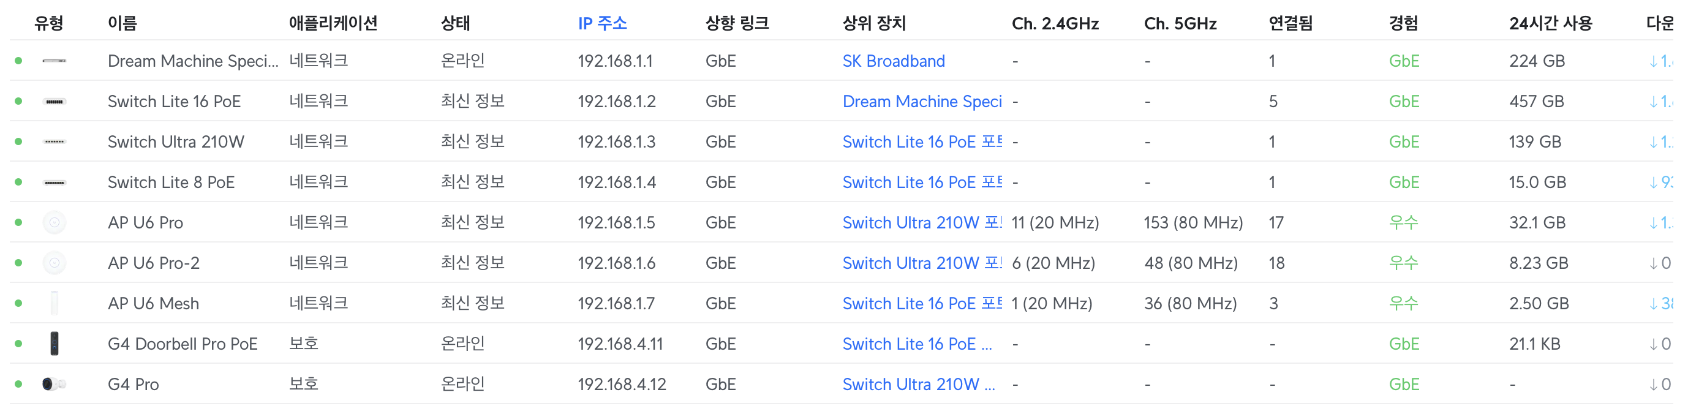Select the AP U6 Pro device name

coord(146,223)
